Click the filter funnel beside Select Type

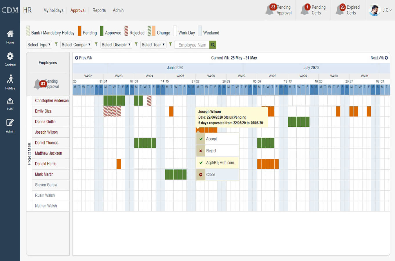click(x=56, y=44)
